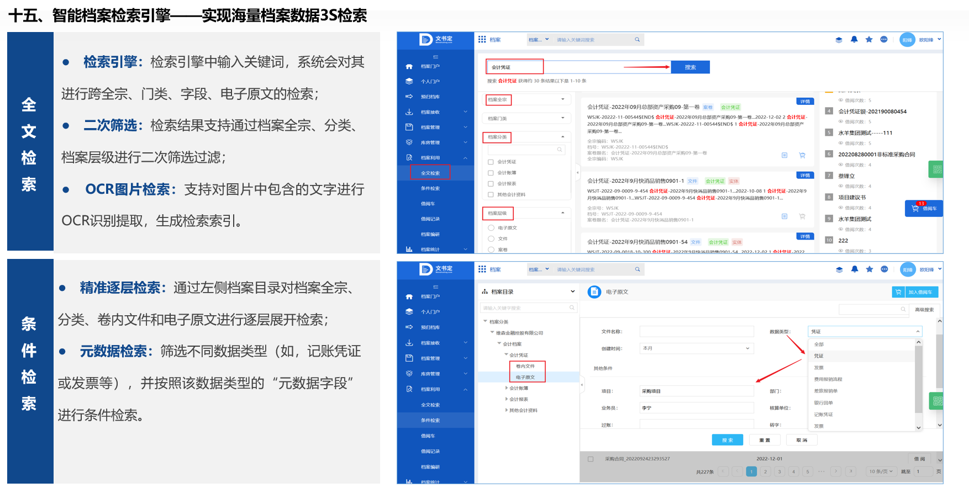The width and height of the screenshot is (969, 493).
Task: Click 电子原文 round document icon
Action: (594, 292)
